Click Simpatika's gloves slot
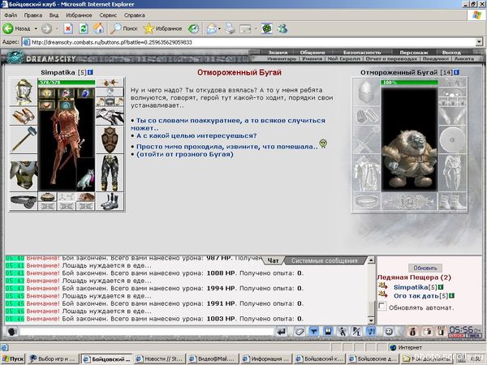 (x=110, y=116)
